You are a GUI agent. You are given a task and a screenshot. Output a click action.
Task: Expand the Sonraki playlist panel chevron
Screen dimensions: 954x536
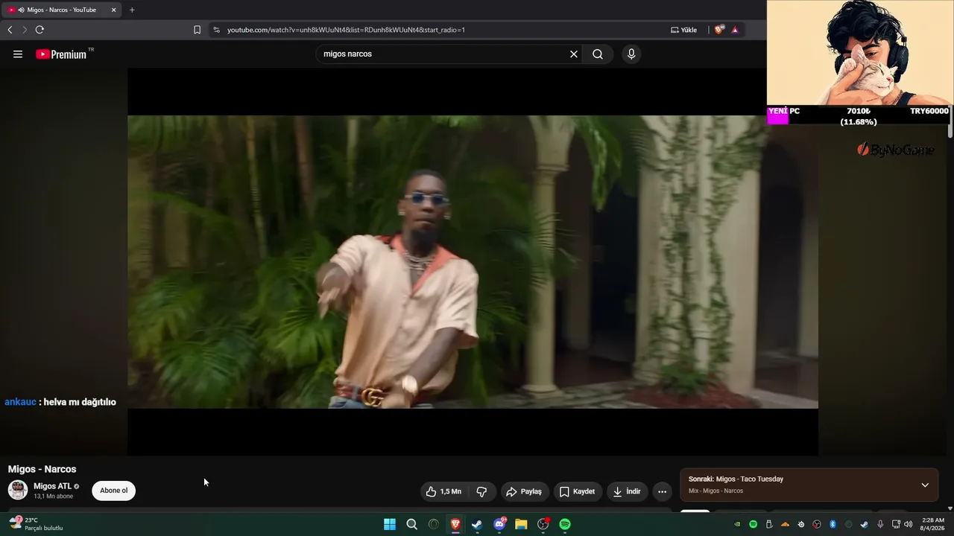(x=925, y=485)
